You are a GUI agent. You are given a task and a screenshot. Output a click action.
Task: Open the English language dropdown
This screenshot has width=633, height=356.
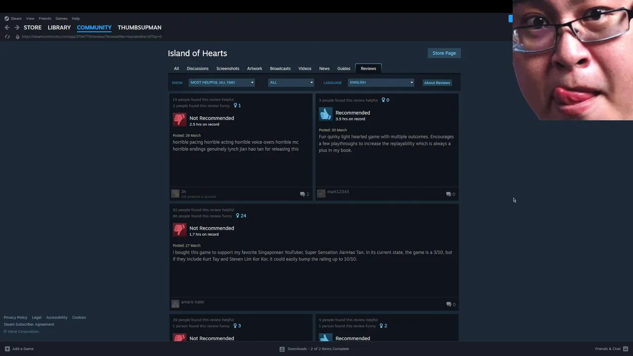click(x=381, y=83)
